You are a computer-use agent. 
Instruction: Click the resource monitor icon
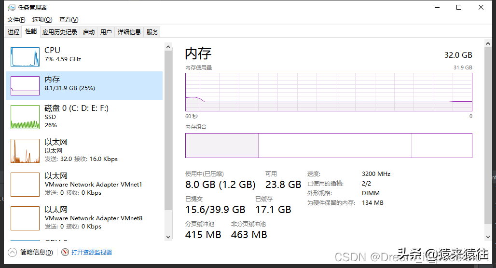click(65, 252)
